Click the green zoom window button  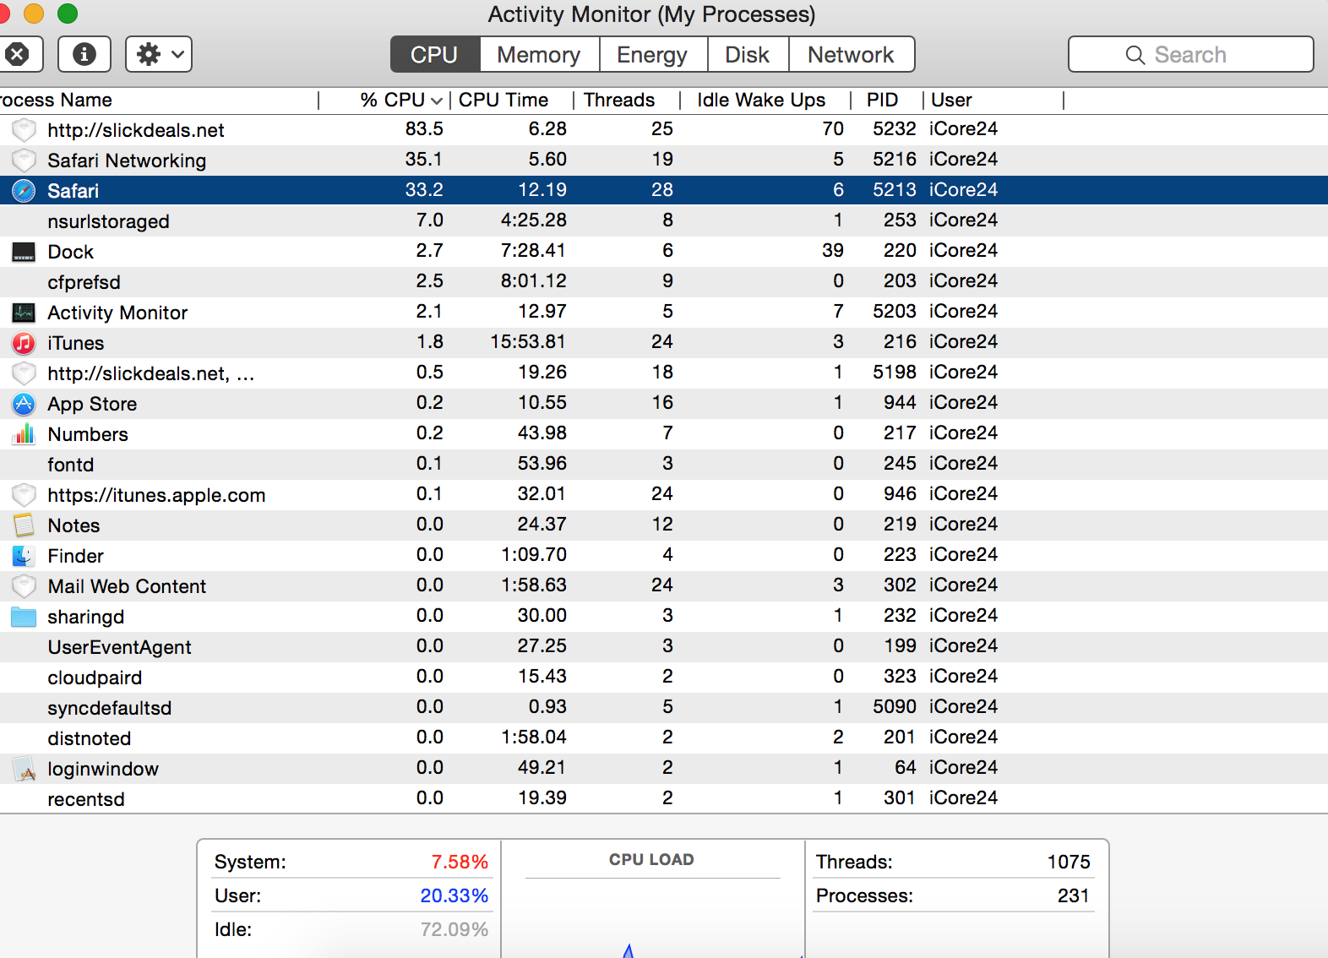coord(68,14)
